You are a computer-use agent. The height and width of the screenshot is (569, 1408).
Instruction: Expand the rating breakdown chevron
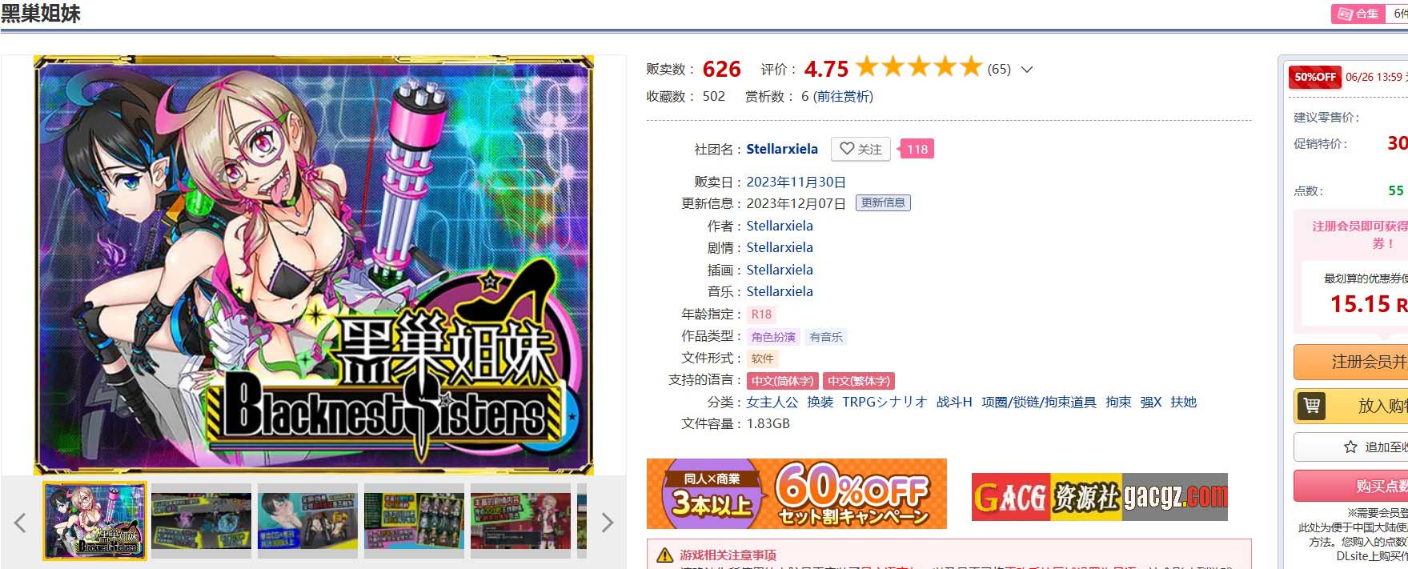point(1027,70)
